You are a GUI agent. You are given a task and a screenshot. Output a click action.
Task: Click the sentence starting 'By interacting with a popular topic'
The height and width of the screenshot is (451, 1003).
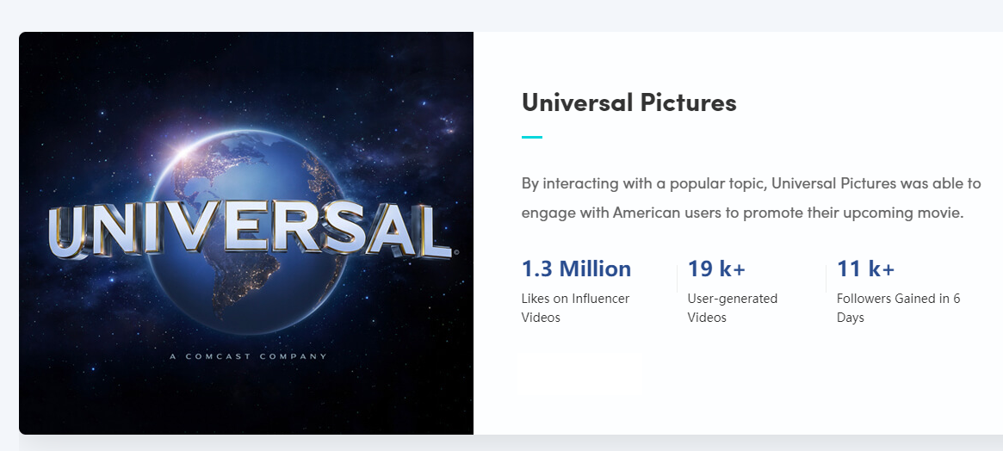751,183
